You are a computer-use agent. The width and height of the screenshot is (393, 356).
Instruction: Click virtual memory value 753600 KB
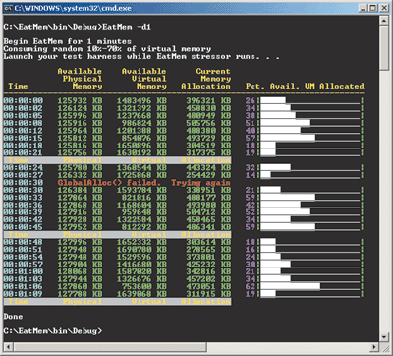[x=144, y=286]
